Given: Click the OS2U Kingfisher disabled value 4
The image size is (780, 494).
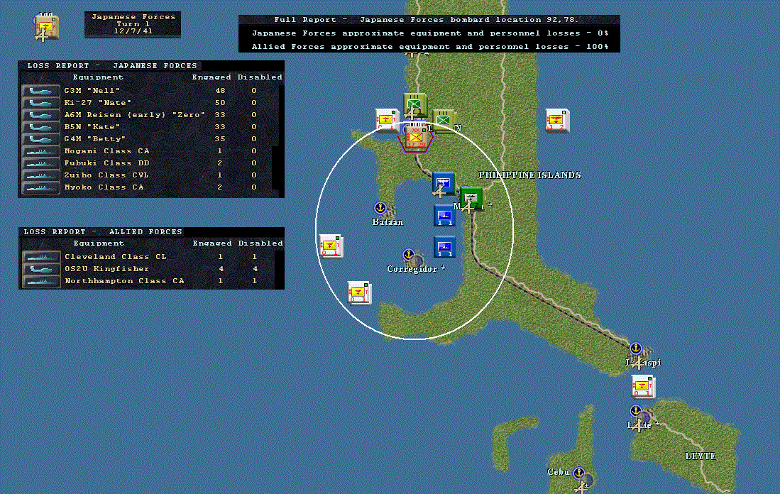Looking at the screenshot, I should point(255,268).
